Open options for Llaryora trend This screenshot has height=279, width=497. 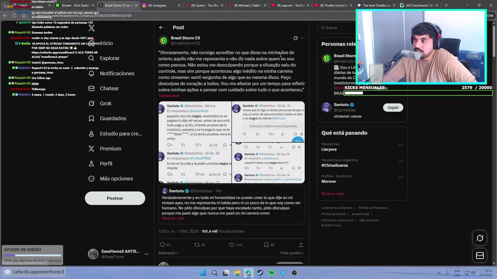(401, 145)
